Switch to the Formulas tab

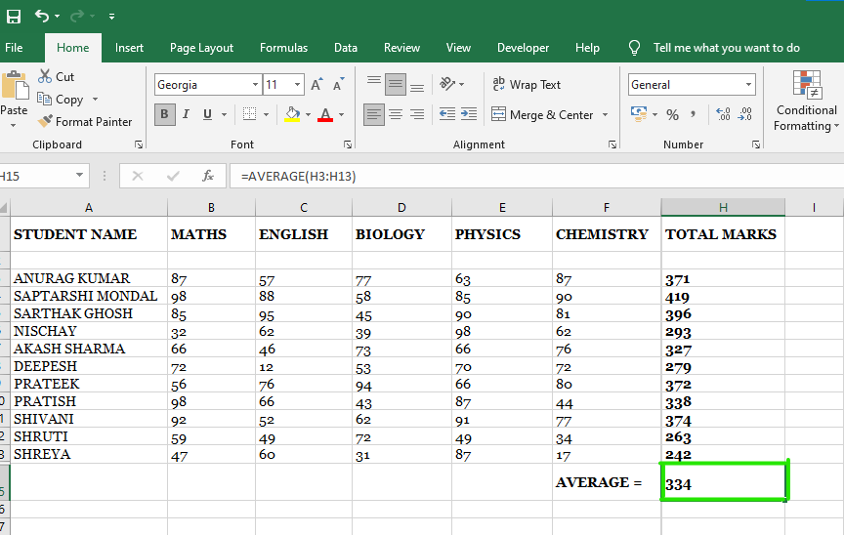tap(283, 48)
